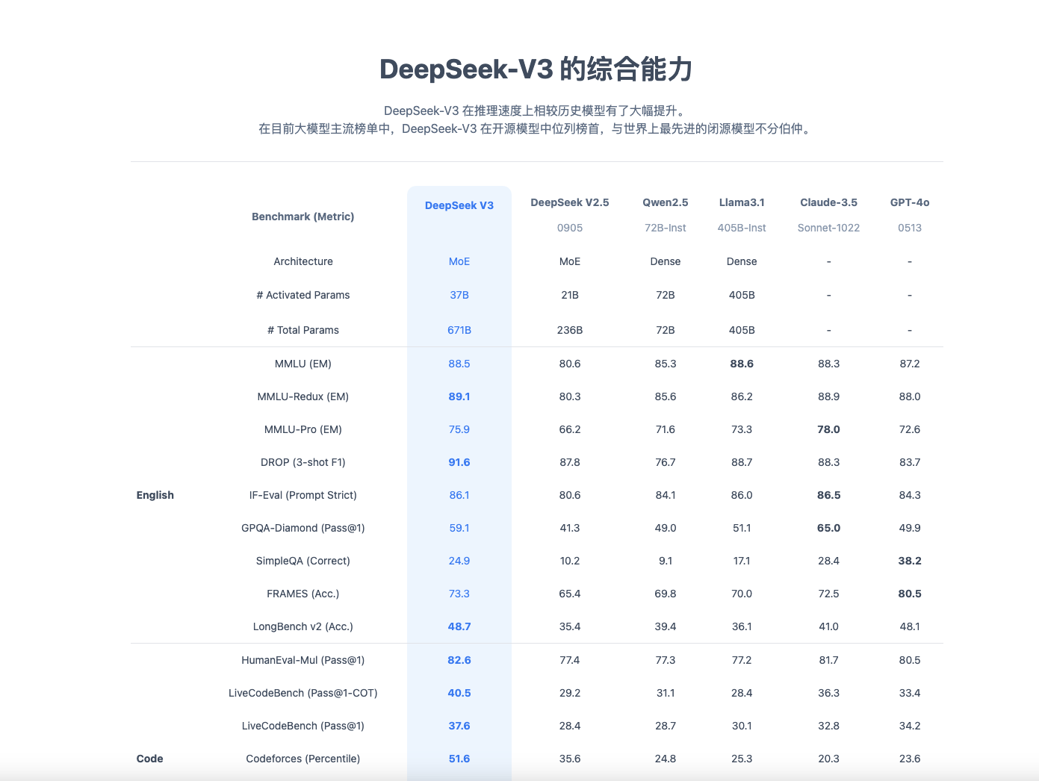Screen dimensions: 1039x781
Task: Click the "DeepSeek V2.5" column header
Action: (x=570, y=202)
